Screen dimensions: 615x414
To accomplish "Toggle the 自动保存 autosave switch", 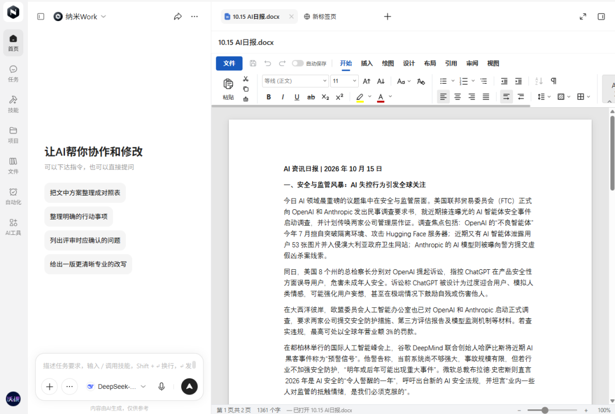I will pyautogui.click(x=298, y=63).
